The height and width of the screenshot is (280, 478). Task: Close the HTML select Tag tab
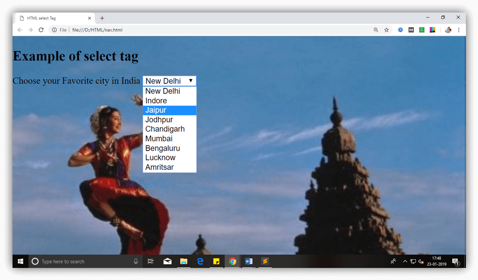coord(89,18)
